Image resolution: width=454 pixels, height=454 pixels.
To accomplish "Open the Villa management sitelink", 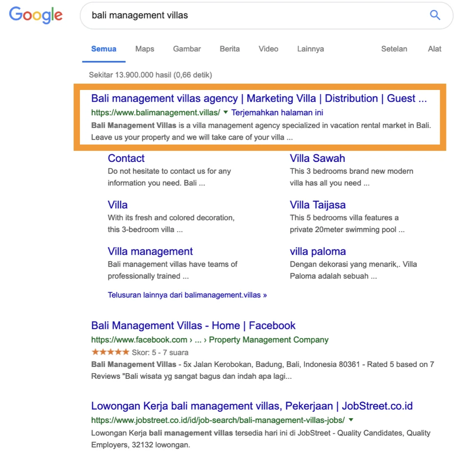I will [x=150, y=251].
